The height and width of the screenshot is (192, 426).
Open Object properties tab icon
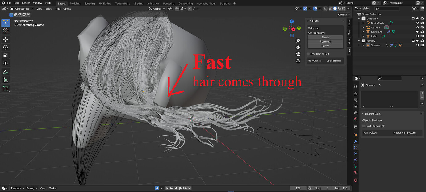tap(356, 135)
